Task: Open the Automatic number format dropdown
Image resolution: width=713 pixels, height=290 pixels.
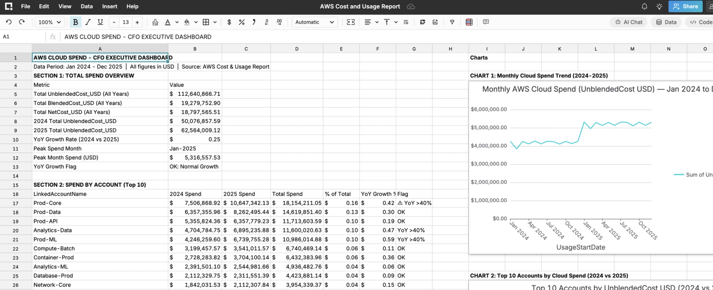Action: tap(315, 22)
